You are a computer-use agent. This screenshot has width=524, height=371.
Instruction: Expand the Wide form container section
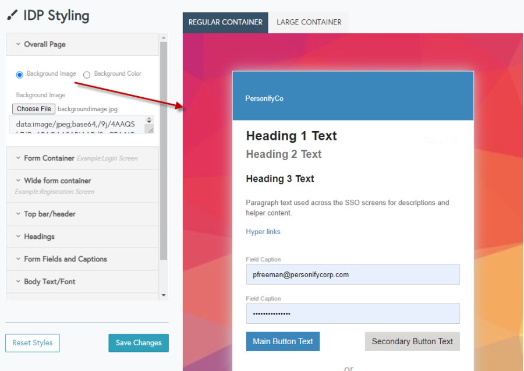click(x=82, y=186)
